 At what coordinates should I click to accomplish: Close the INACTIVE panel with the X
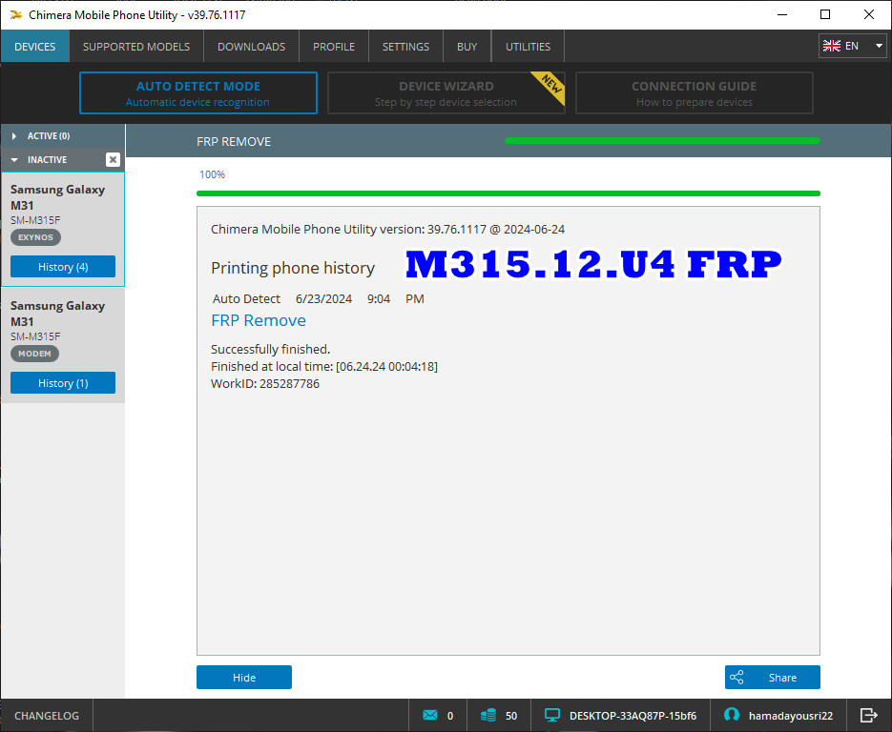click(x=113, y=159)
